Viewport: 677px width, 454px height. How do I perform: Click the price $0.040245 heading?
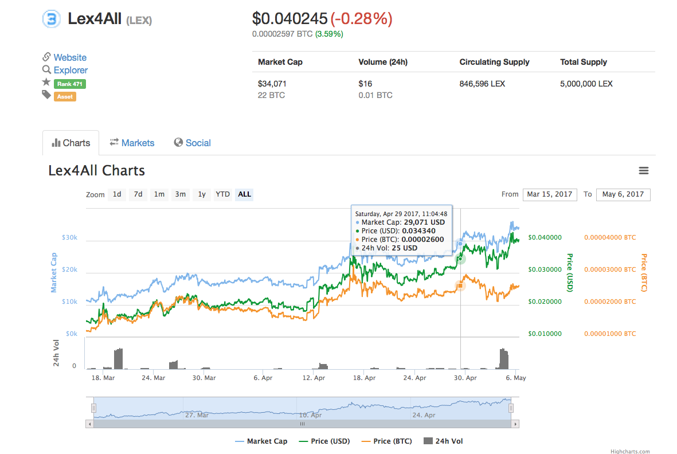[x=289, y=18]
